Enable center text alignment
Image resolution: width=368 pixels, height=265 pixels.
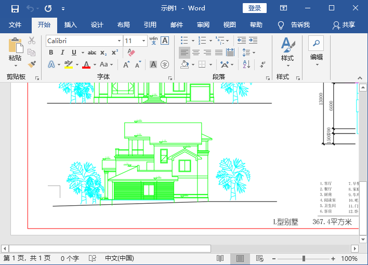point(196,52)
